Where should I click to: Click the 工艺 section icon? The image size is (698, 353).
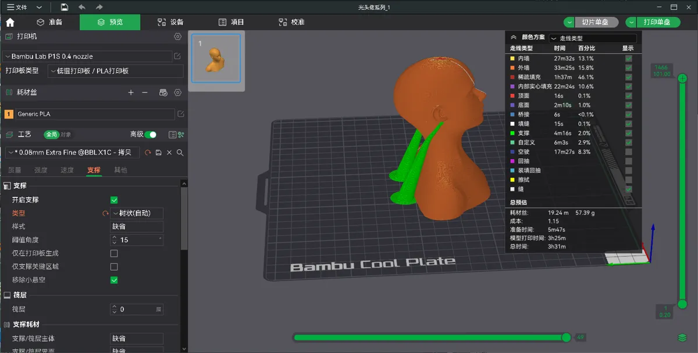click(x=9, y=135)
